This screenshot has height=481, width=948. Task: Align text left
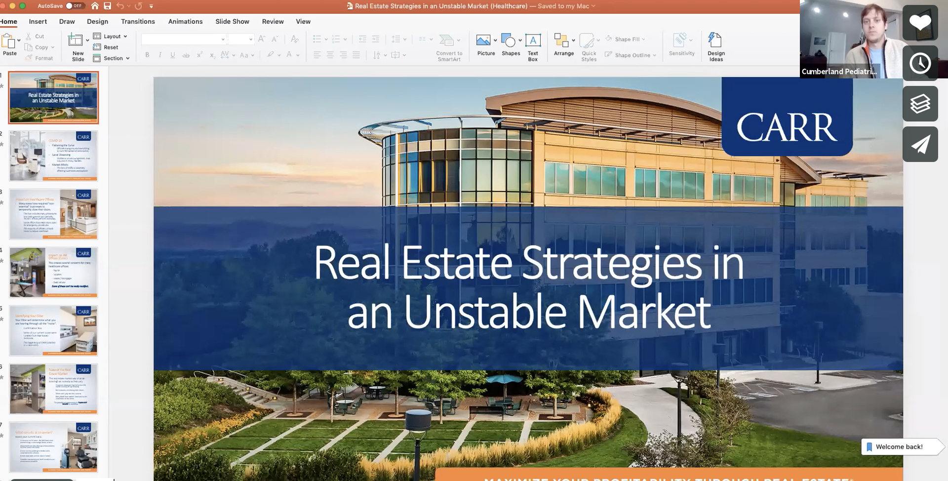[317, 55]
